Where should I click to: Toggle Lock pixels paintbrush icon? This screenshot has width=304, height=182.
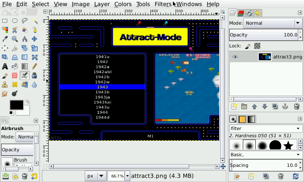pos(248,46)
